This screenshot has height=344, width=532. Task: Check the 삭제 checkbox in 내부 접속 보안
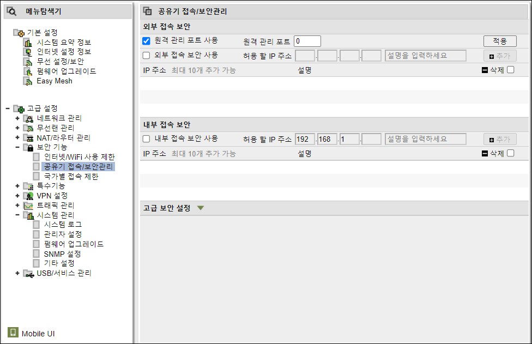(511, 153)
